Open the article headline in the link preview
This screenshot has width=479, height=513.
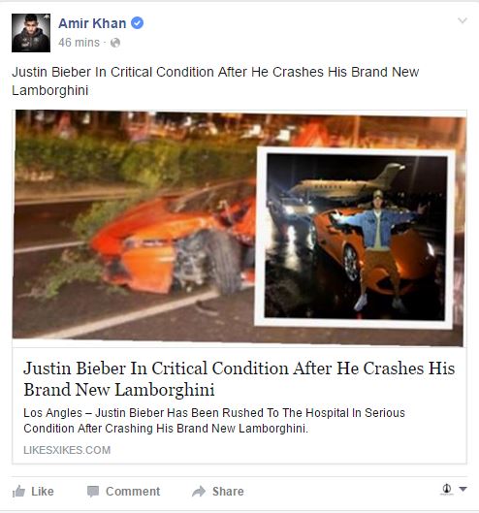[x=239, y=379]
